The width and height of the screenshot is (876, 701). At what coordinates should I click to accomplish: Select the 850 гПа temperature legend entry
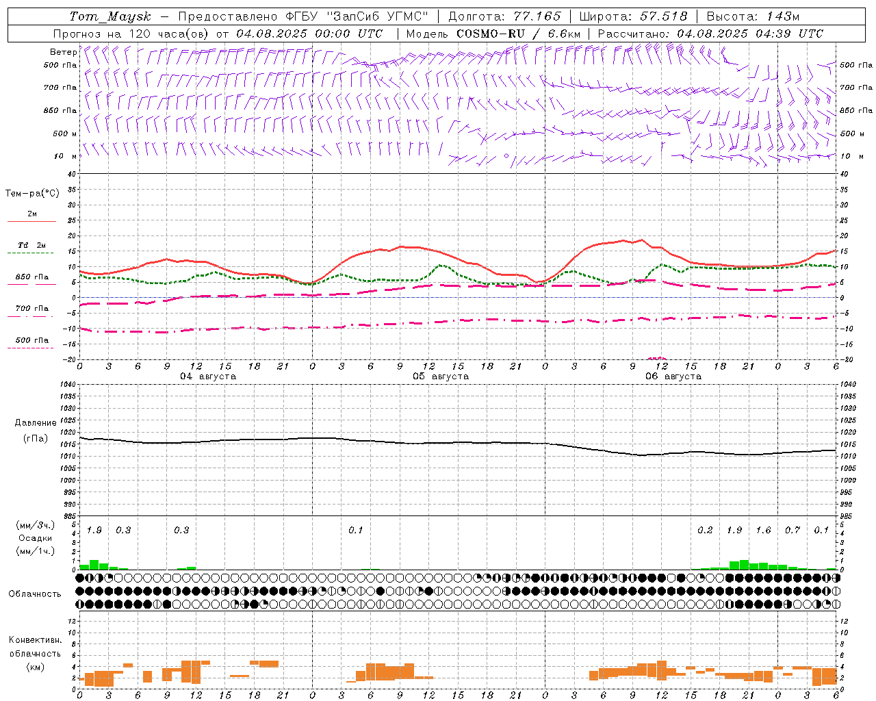click(x=32, y=277)
